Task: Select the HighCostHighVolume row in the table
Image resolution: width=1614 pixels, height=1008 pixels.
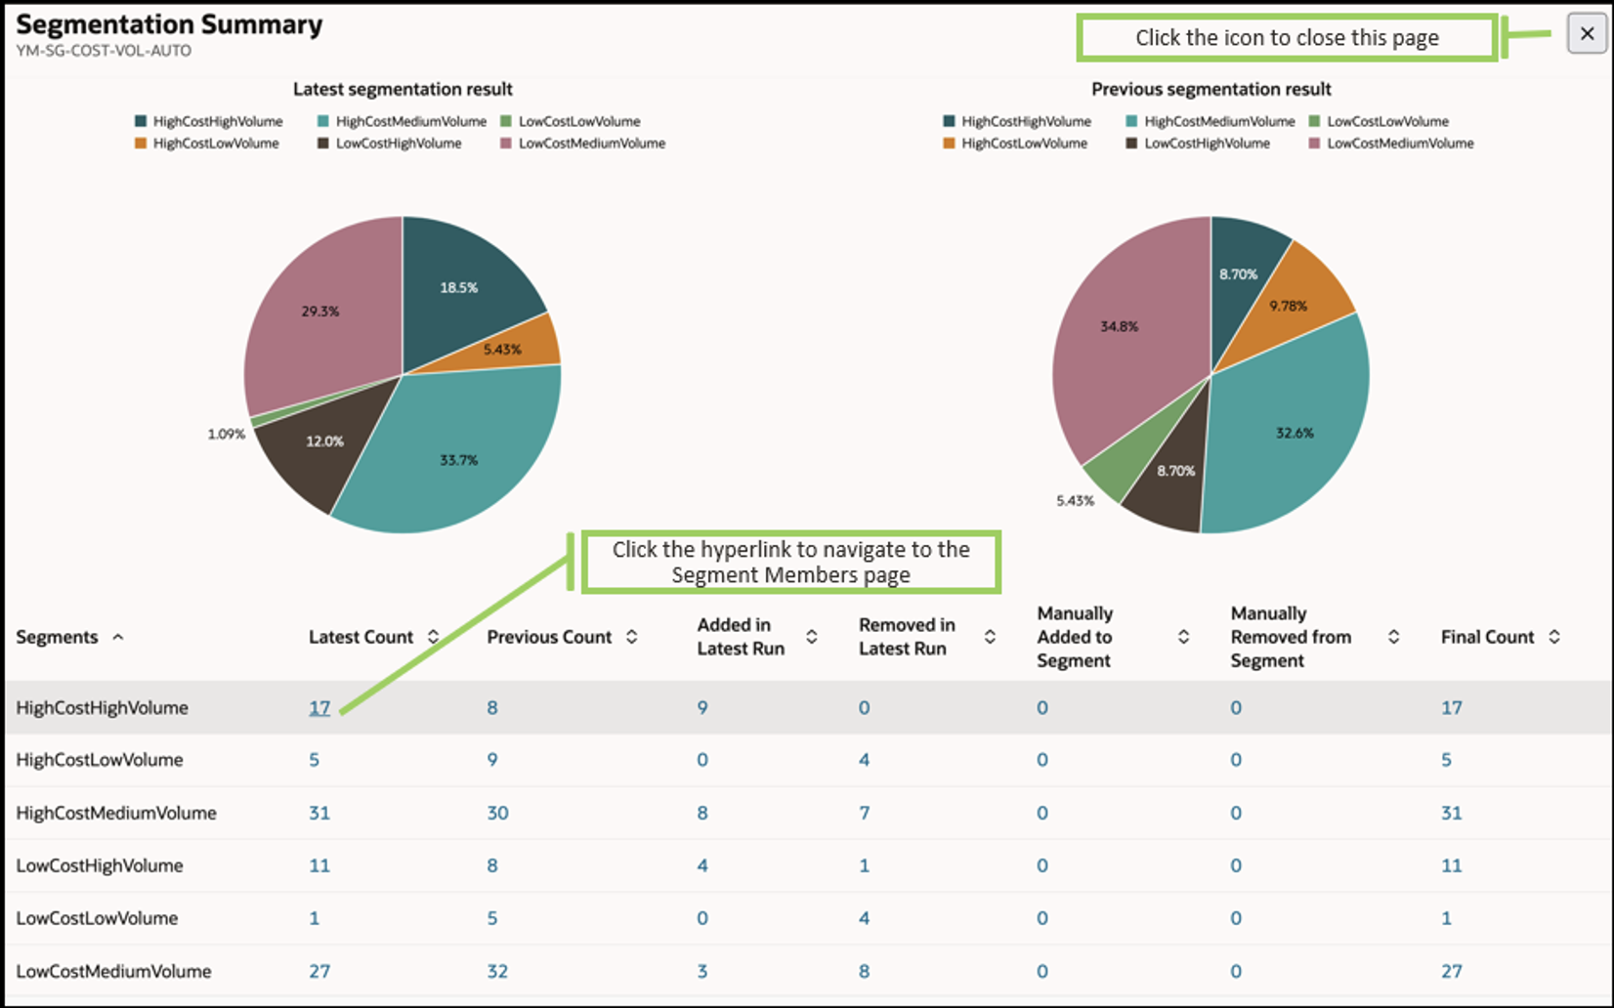Action: tap(104, 707)
